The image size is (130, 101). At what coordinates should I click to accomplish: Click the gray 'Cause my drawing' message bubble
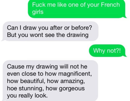click(50, 81)
